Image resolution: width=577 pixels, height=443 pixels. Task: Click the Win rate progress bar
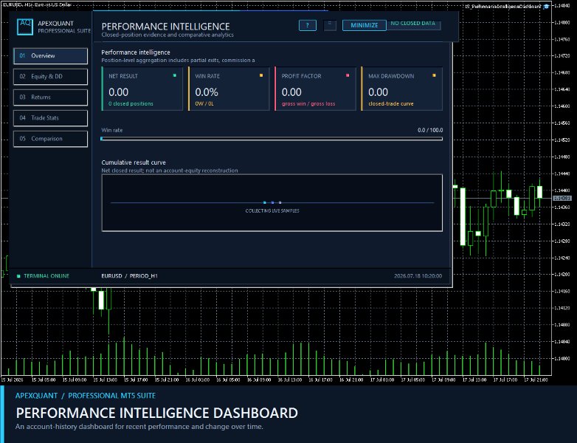pyautogui.click(x=272, y=139)
